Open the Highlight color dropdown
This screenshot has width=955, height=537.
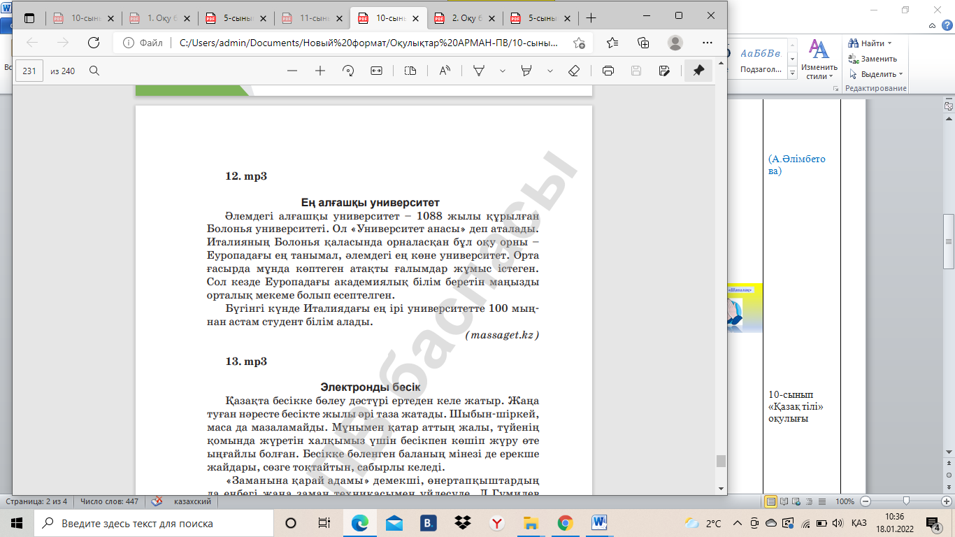tap(550, 71)
